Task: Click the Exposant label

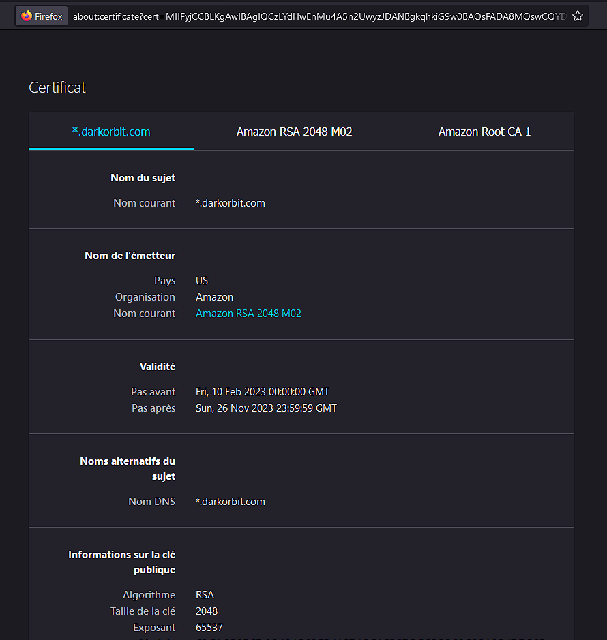Action: (x=154, y=627)
